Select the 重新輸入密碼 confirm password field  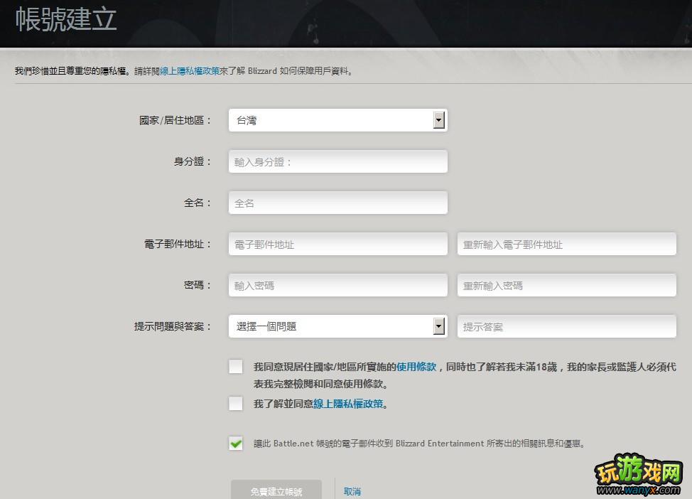pos(567,285)
